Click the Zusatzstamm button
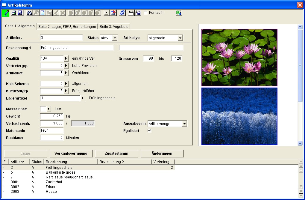305x200 pixels. coord(116,154)
